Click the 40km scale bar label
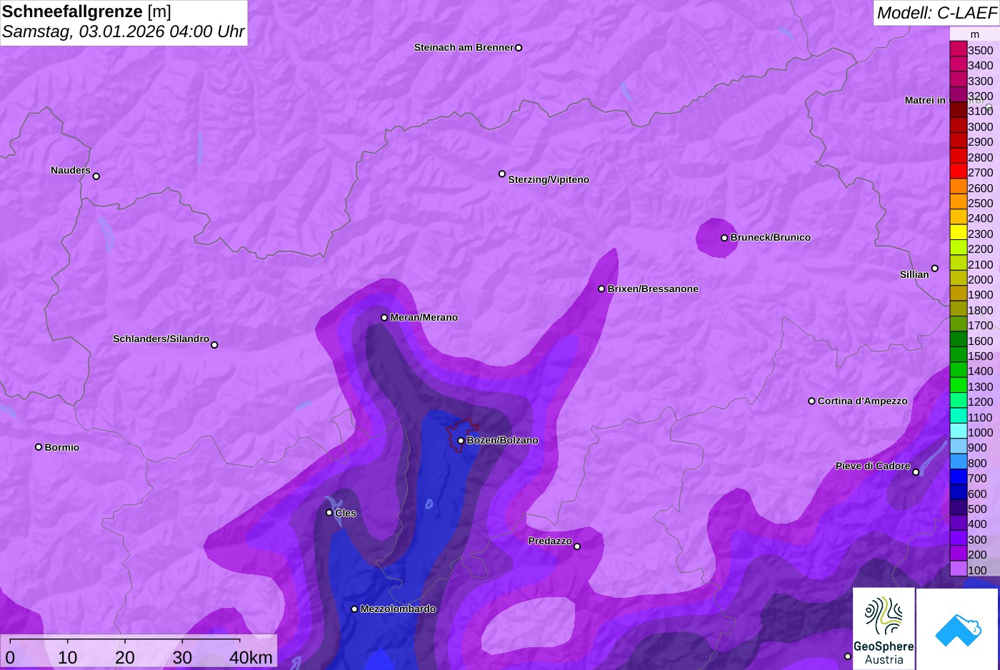 pos(251,658)
